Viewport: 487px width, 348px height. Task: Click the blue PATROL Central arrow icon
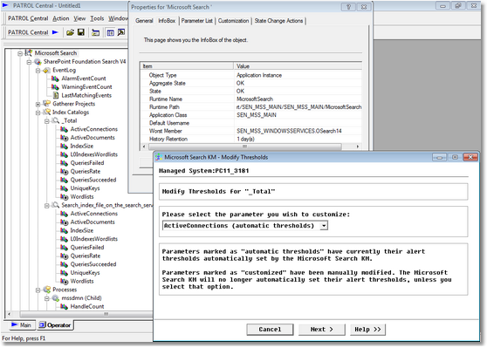(55, 32)
